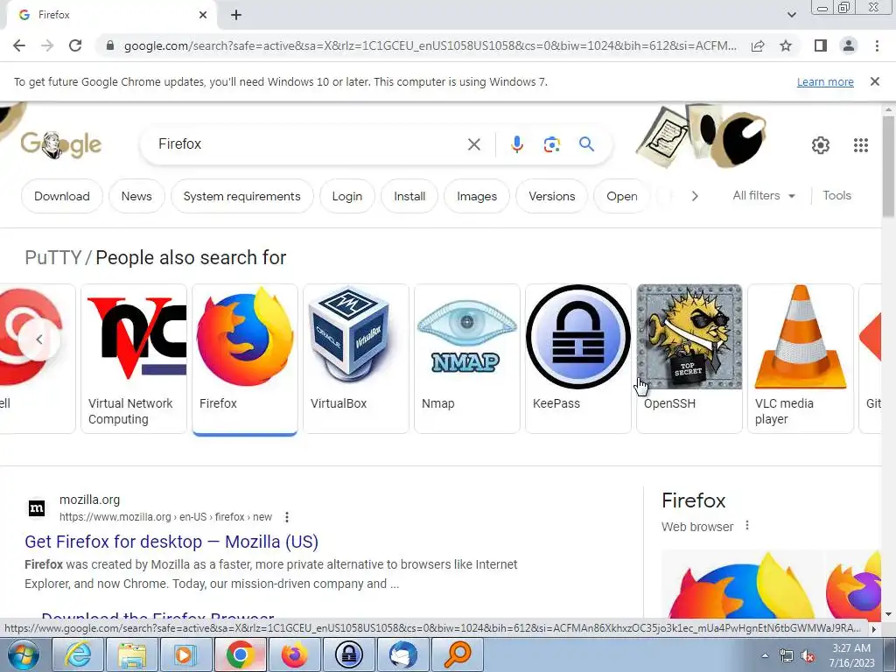Switch to Chrome in the taskbar
This screenshot has width=896, height=672.
tap(240, 654)
